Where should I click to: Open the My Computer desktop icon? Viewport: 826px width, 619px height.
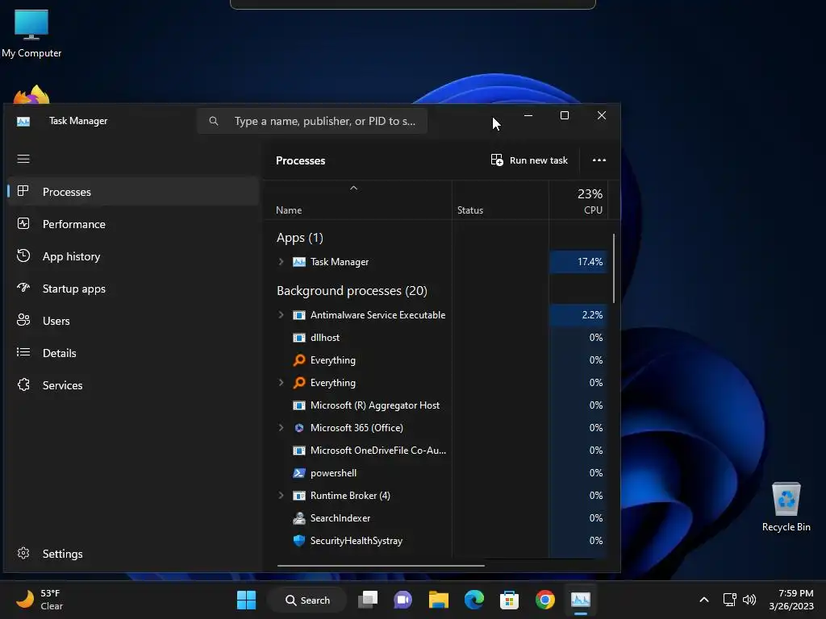[31, 33]
